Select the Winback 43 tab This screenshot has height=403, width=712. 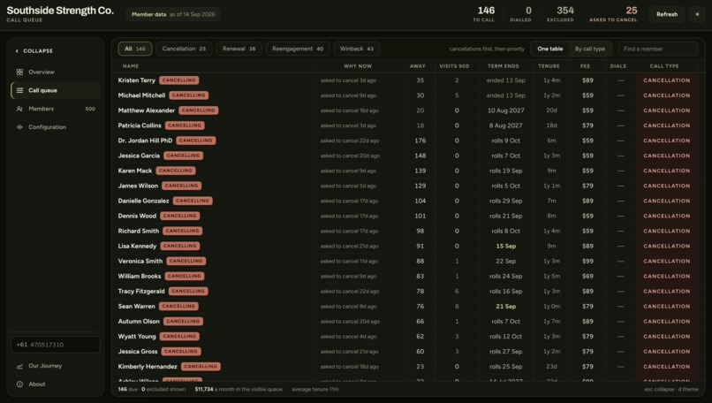pyautogui.click(x=357, y=49)
